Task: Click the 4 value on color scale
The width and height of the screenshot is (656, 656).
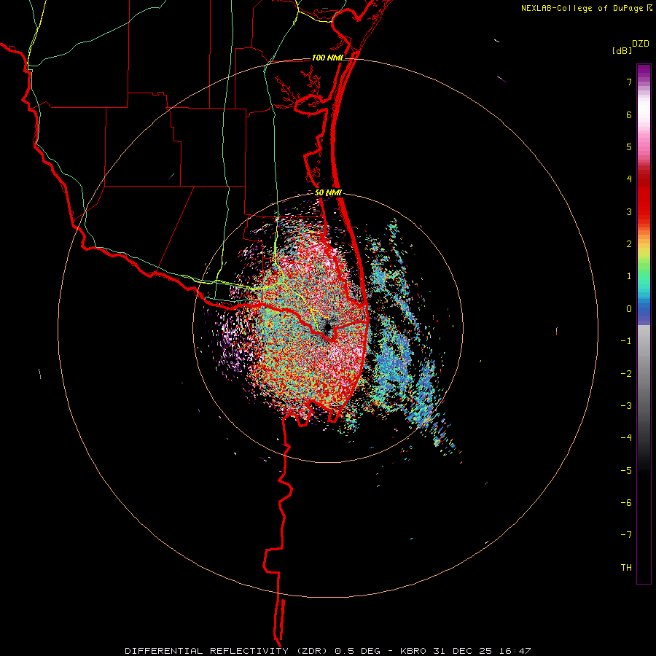Action: (x=629, y=179)
